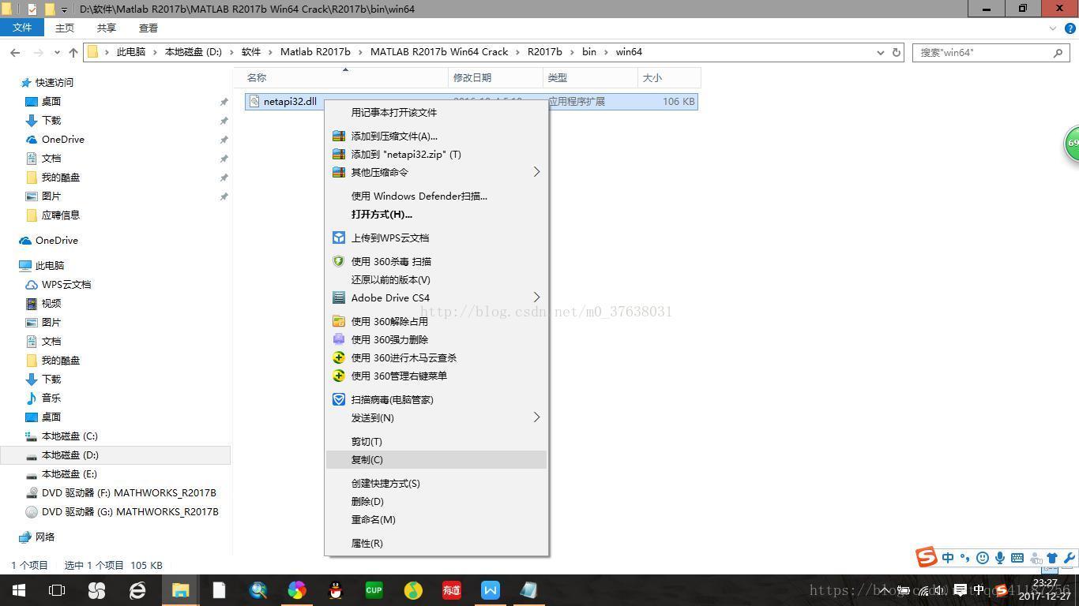The height and width of the screenshot is (606, 1079).
Task: Click the Sogou input method S icon
Action: (926, 557)
